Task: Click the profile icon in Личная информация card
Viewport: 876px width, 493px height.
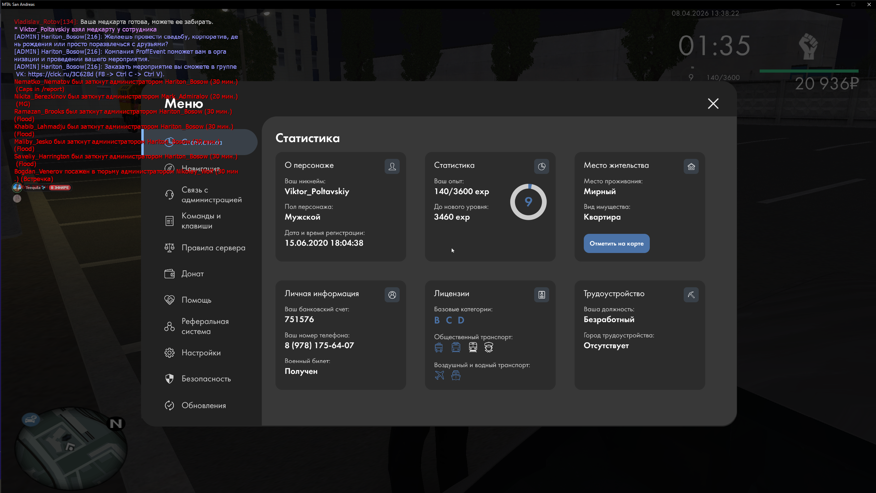Action: click(392, 295)
